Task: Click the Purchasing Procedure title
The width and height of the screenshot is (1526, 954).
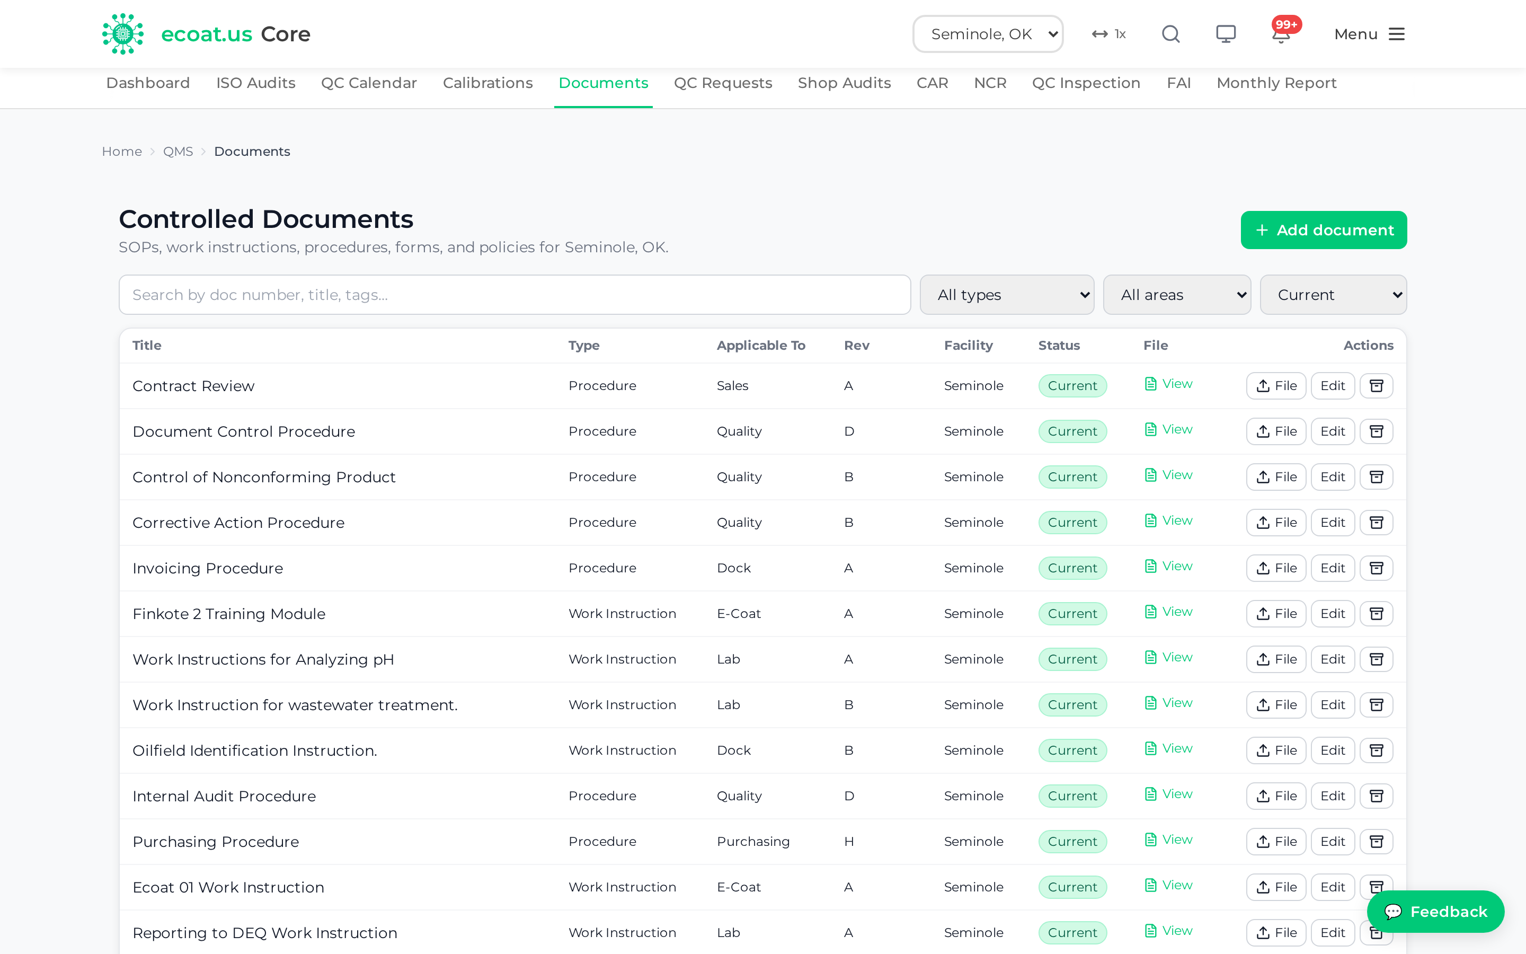Action: [216, 842]
